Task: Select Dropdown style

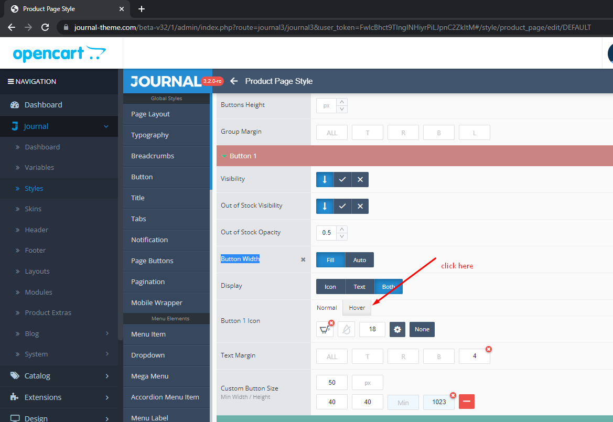Action: click(167, 355)
